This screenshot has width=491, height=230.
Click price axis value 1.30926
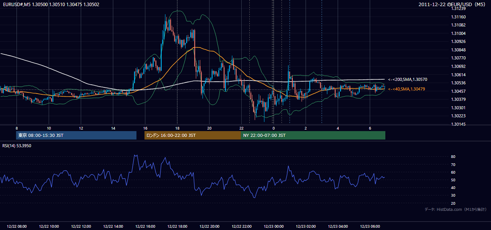[458, 41]
